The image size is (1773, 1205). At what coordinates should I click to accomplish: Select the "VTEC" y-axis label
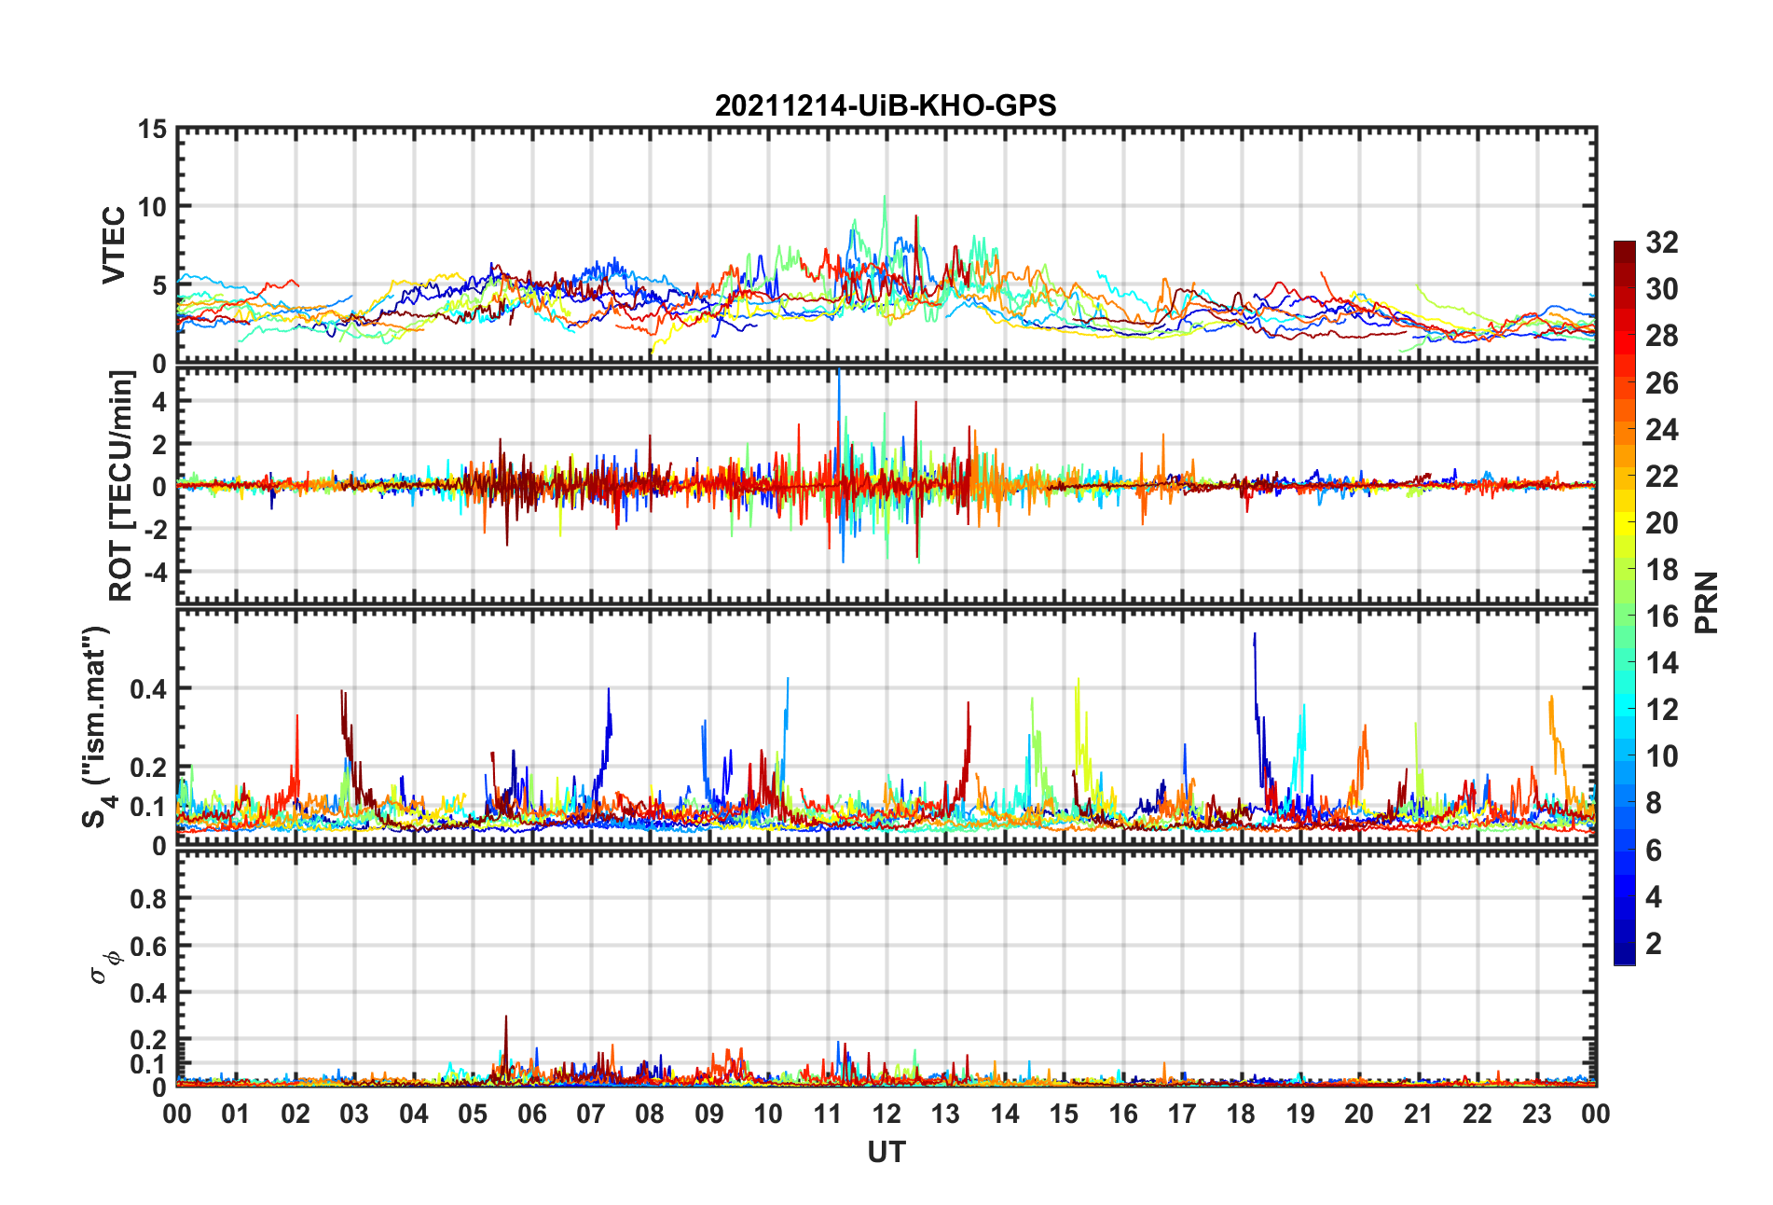(x=114, y=245)
